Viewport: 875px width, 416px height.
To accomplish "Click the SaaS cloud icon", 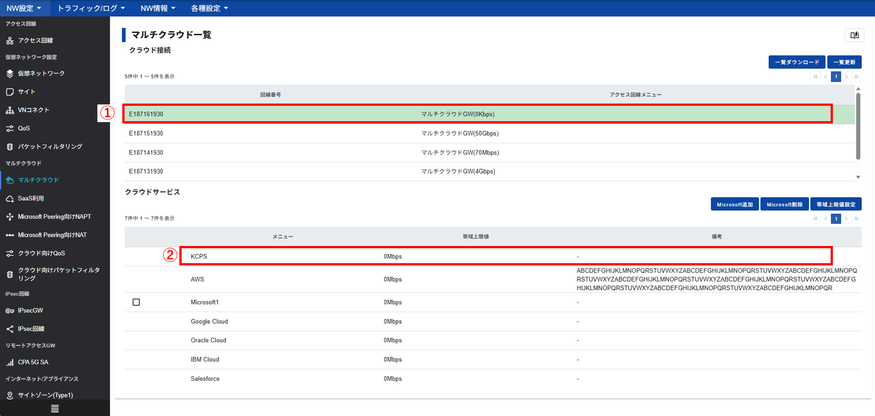I will (x=10, y=199).
